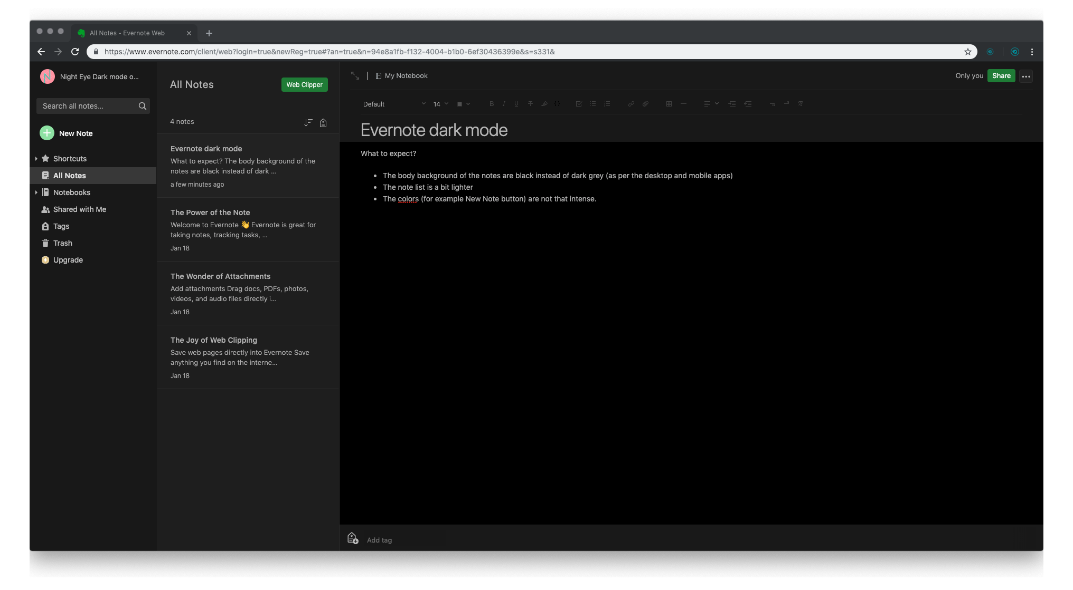
Task: Apply superscript formatting
Action: (x=786, y=104)
